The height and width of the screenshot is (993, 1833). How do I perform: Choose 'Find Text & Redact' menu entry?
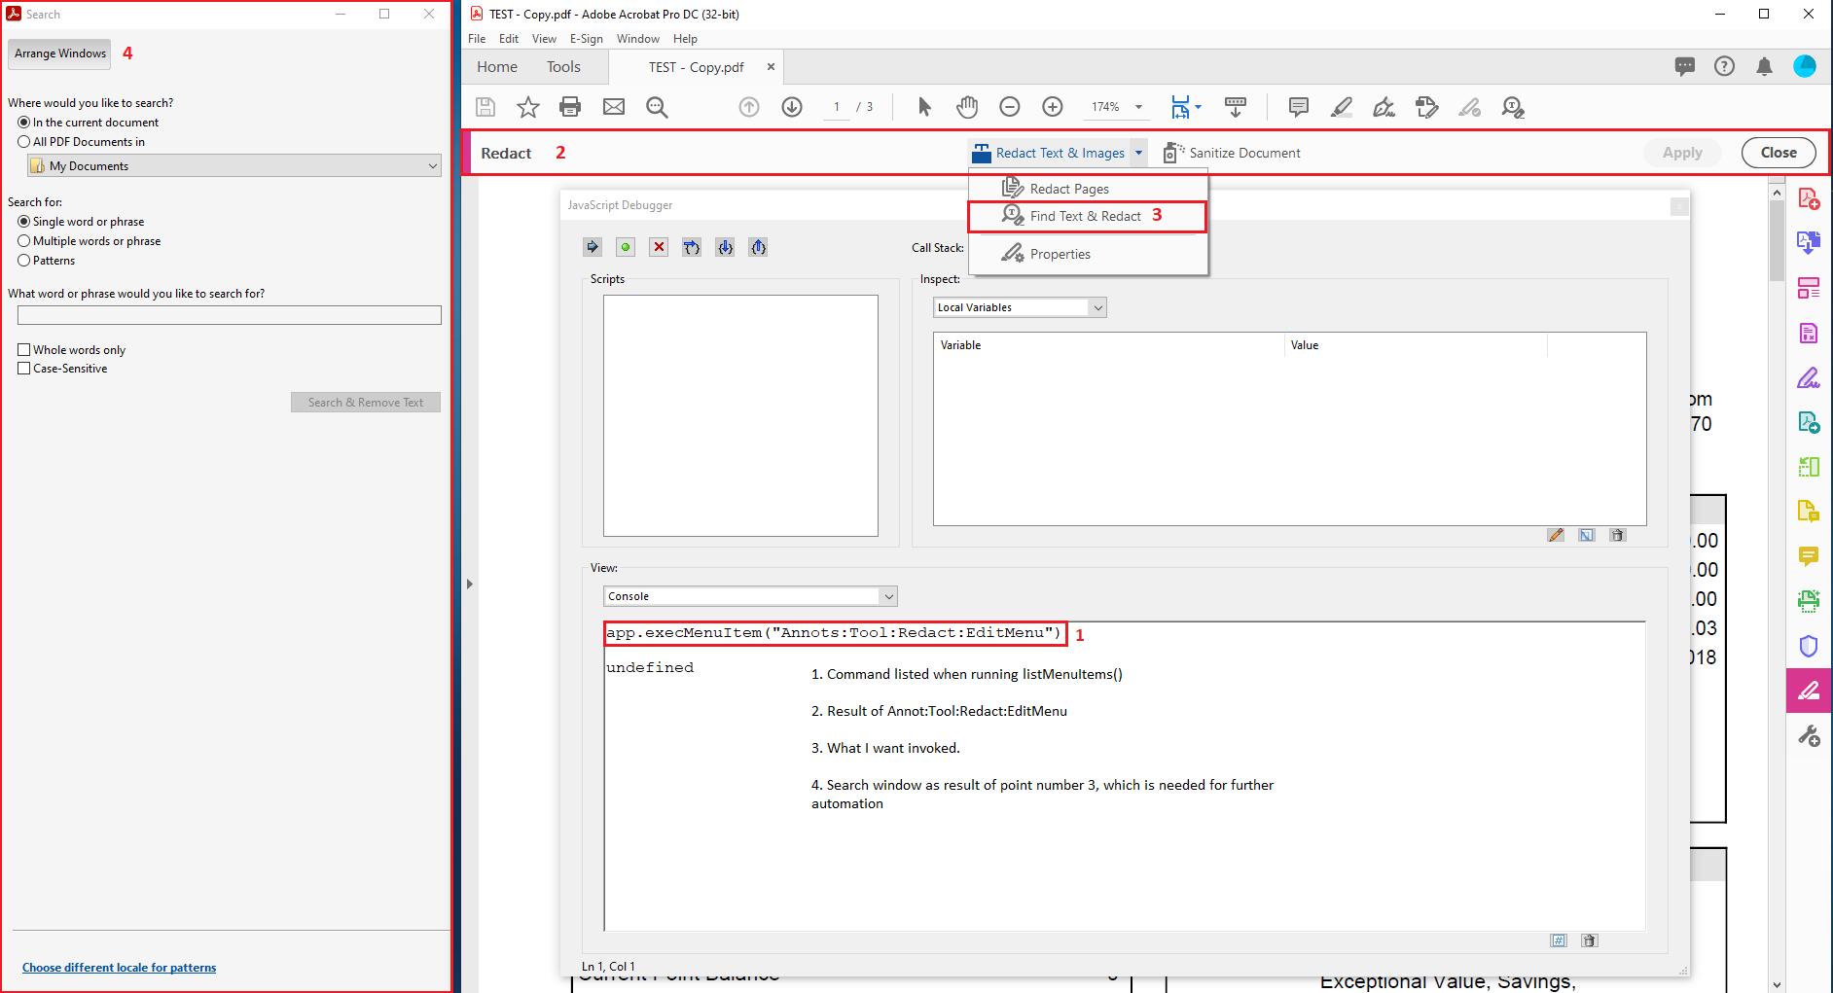1088,216
